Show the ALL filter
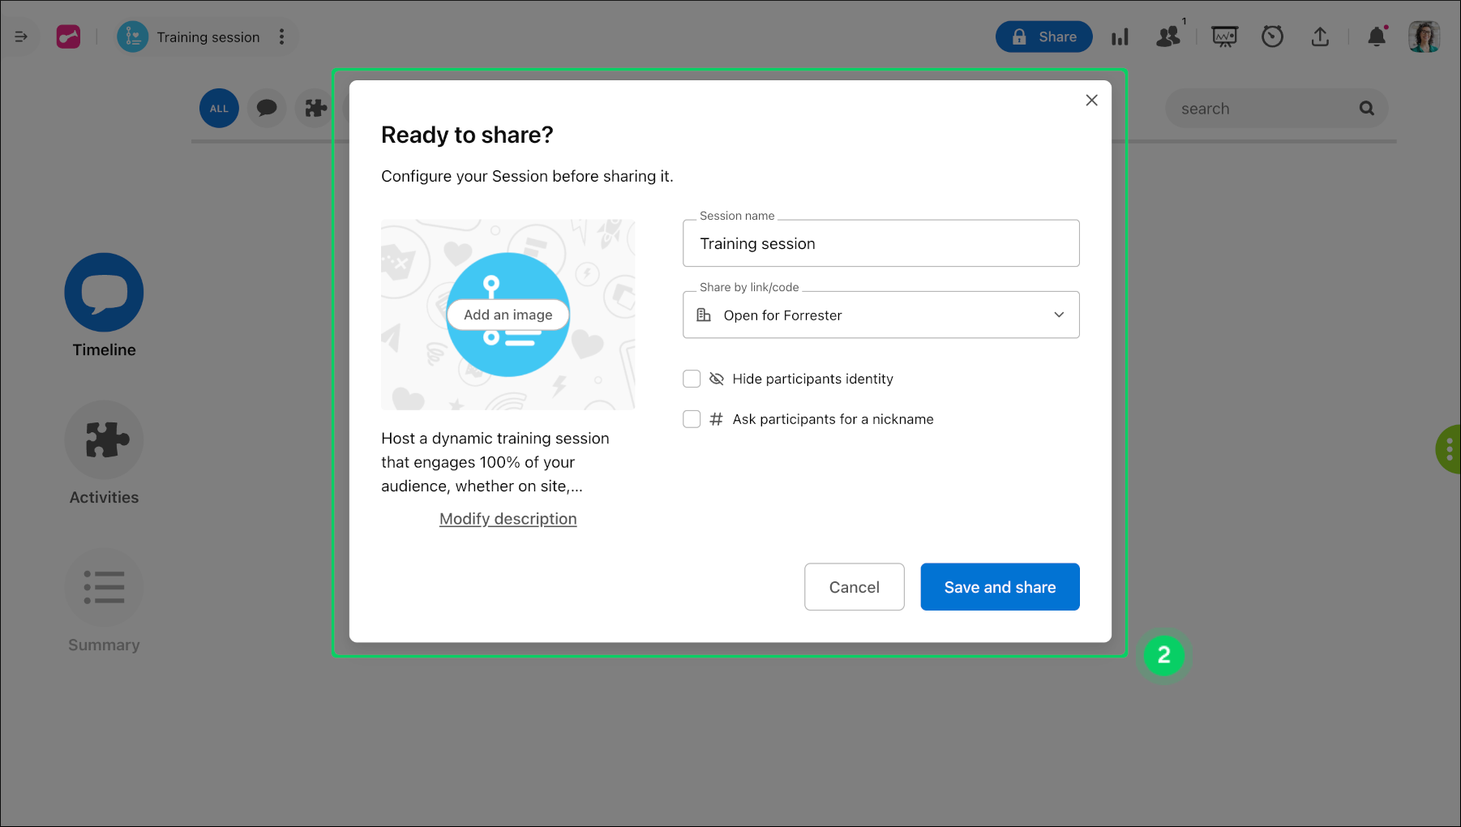This screenshot has height=827, width=1461. coord(219,108)
